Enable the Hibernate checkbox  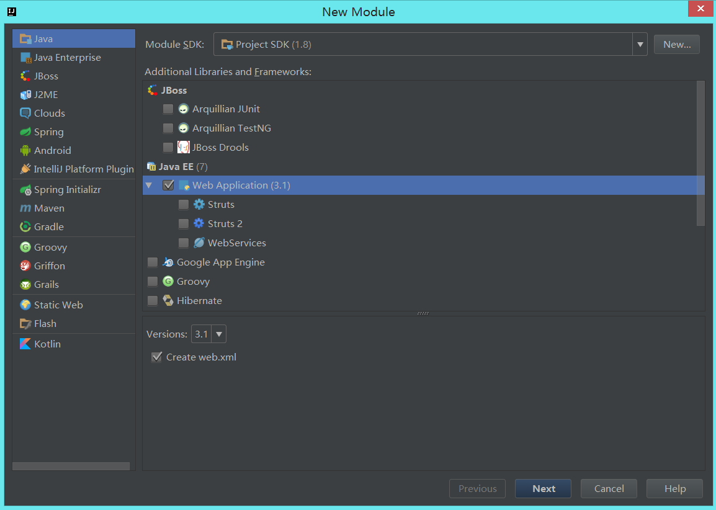tap(153, 300)
